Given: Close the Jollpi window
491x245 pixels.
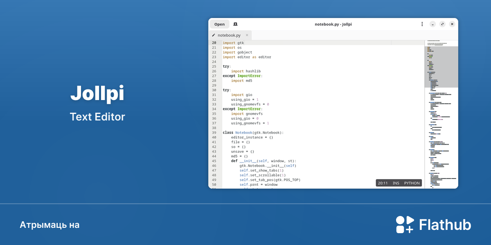Looking at the screenshot, I should click(452, 24).
